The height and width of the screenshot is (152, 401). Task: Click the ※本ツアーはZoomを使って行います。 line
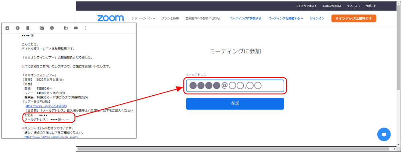48,128
